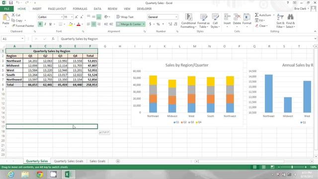The image size is (318, 179).
Task: Open Format as Table gallery
Action: click(x=203, y=21)
